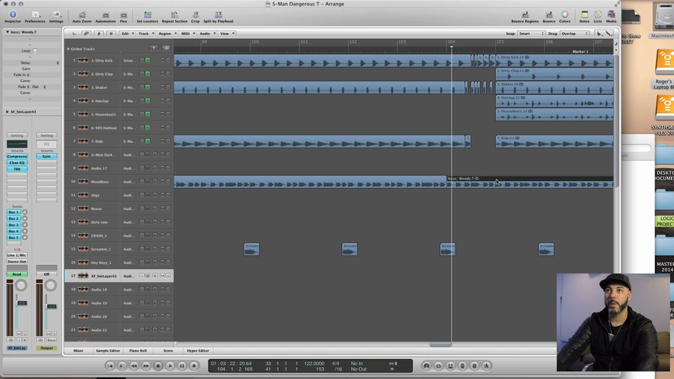
Task: Adjust the Output channel volume fader
Action: coord(51,307)
